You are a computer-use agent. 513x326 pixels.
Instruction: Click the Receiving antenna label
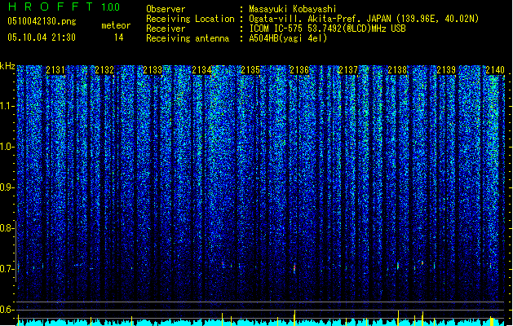(188, 38)
